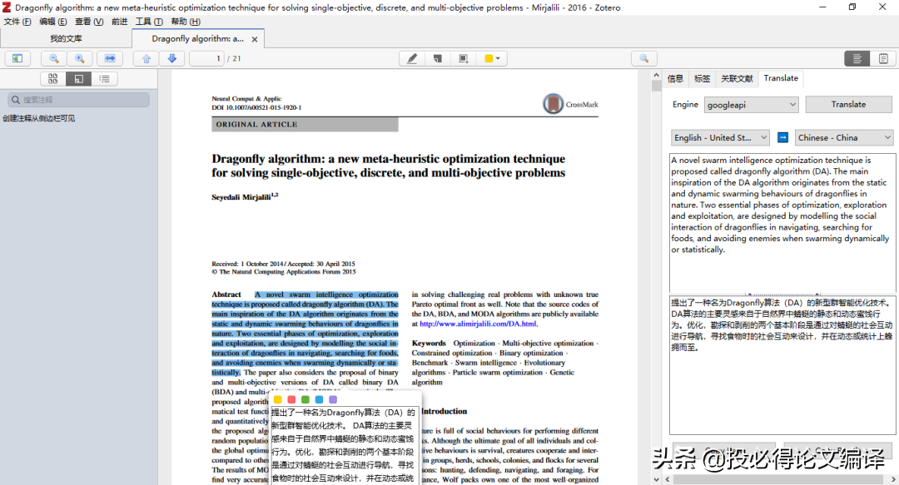Open the find in document search

coord(643,58)
